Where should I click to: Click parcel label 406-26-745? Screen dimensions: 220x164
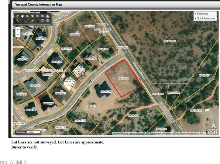60,93
